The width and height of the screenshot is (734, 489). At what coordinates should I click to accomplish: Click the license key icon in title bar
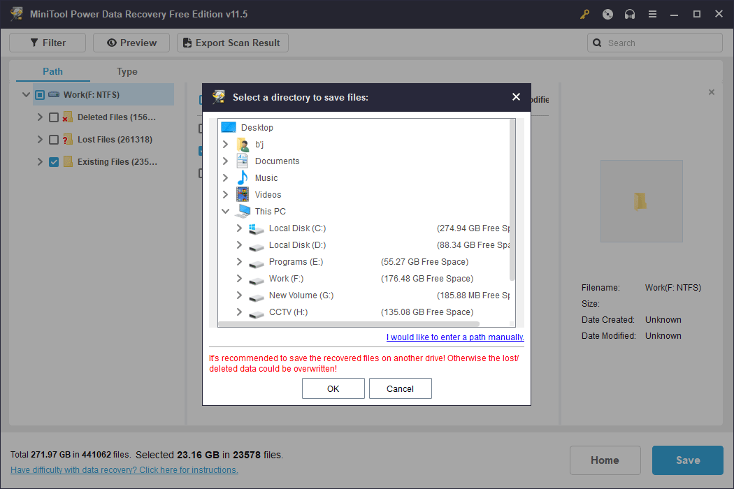(x=584, y=14)
